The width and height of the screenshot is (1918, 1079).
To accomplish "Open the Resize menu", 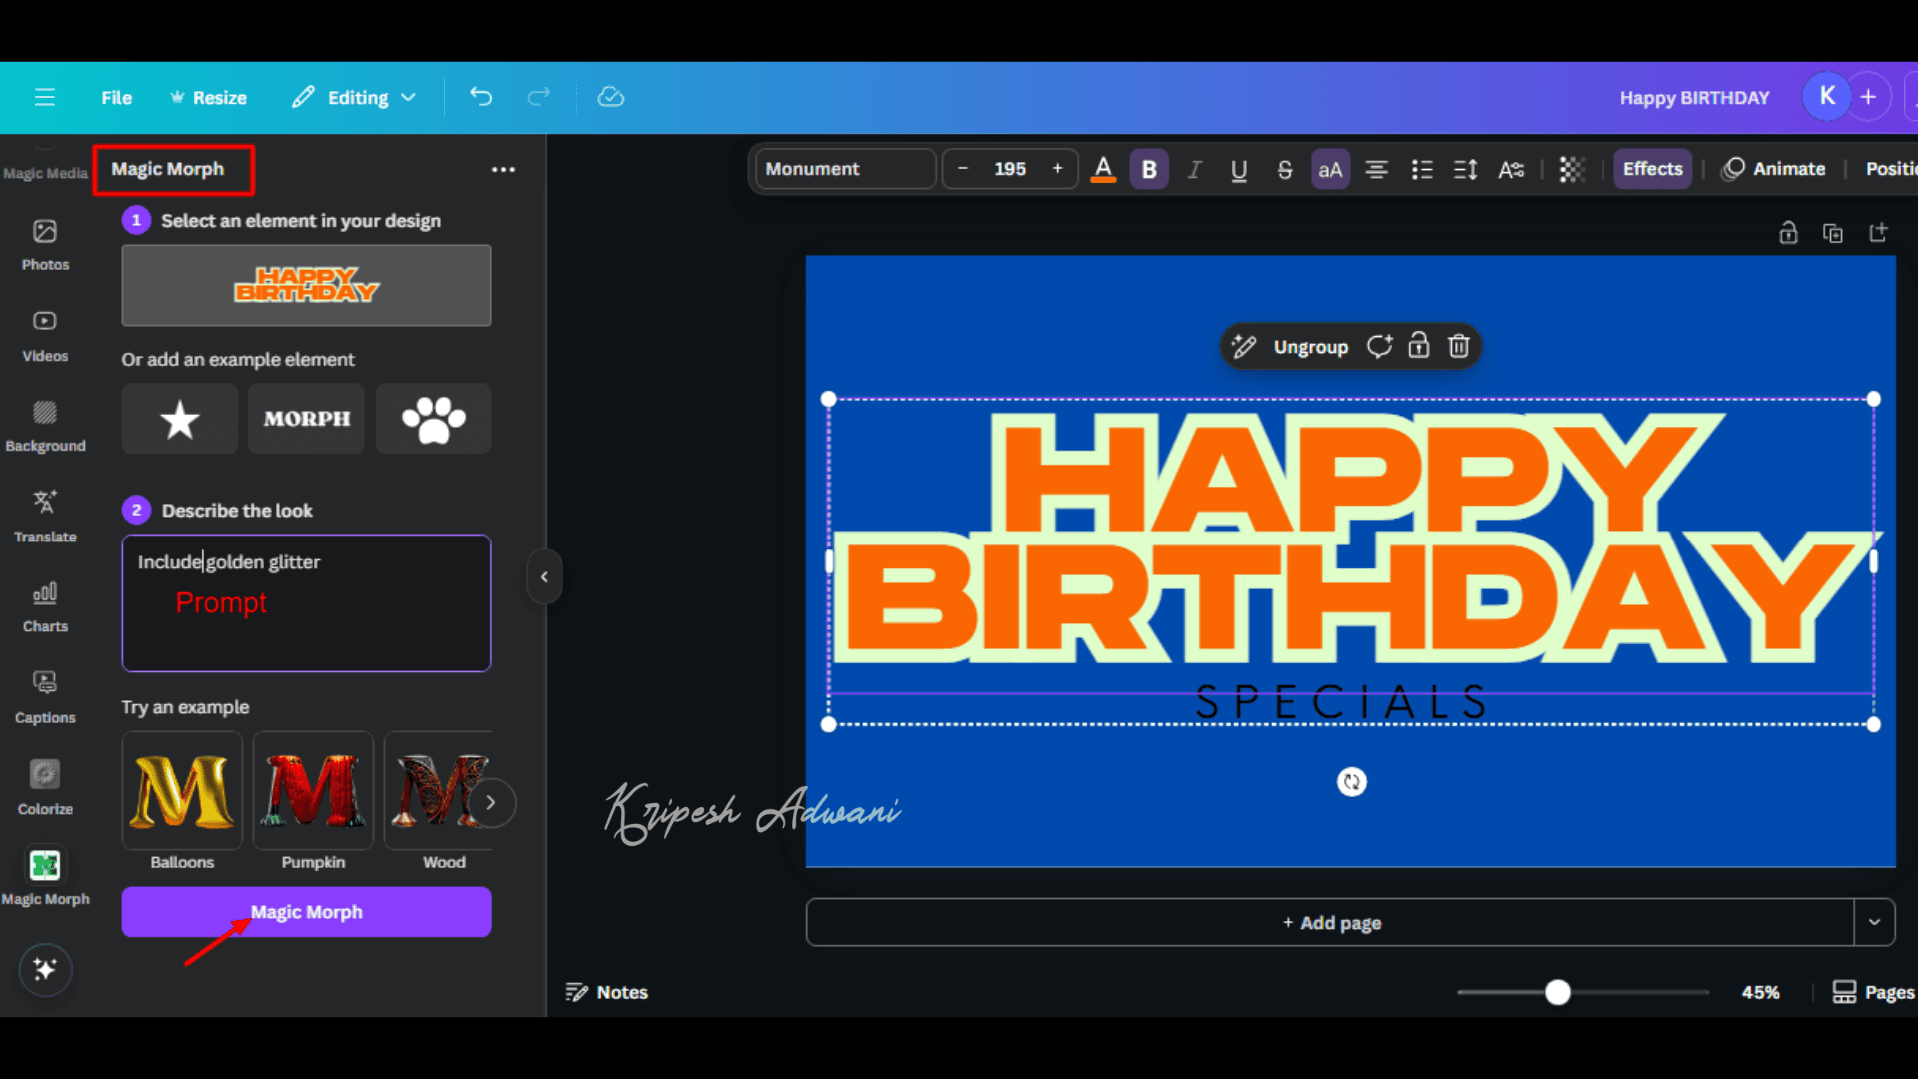I will (x=208, y=97).
